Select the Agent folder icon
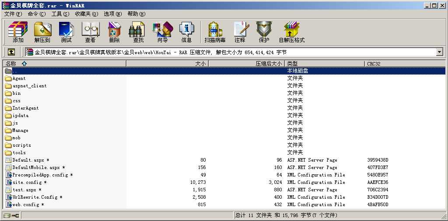 [x=8, y=79]
